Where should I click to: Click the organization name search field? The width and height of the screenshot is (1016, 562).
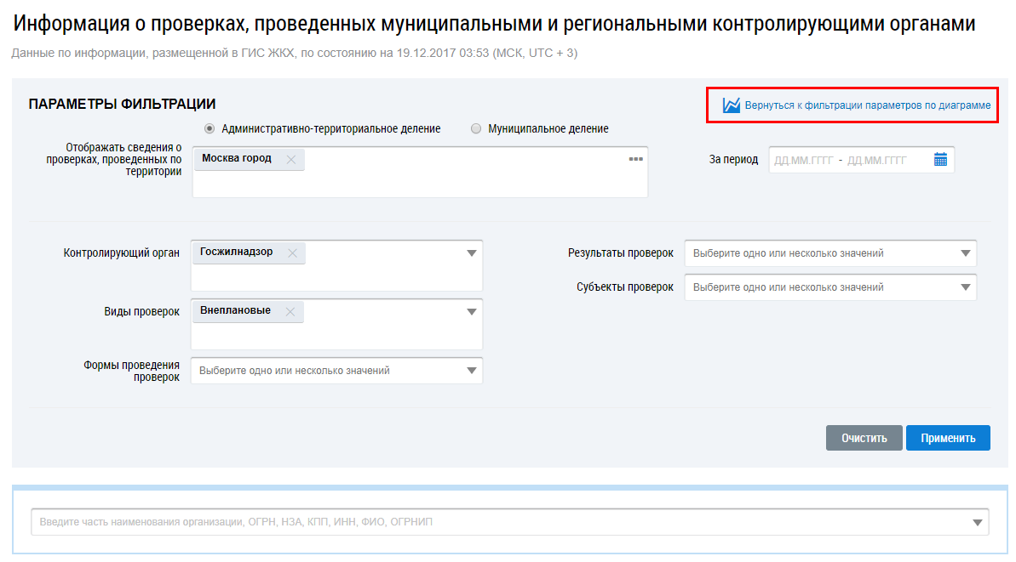pos(494,522)
